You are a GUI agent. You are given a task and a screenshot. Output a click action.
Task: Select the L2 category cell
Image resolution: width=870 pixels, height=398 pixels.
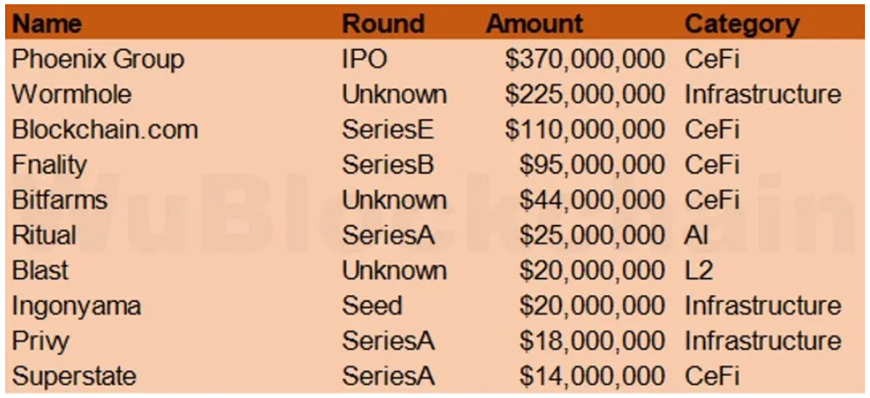click(x=698, y=271)
